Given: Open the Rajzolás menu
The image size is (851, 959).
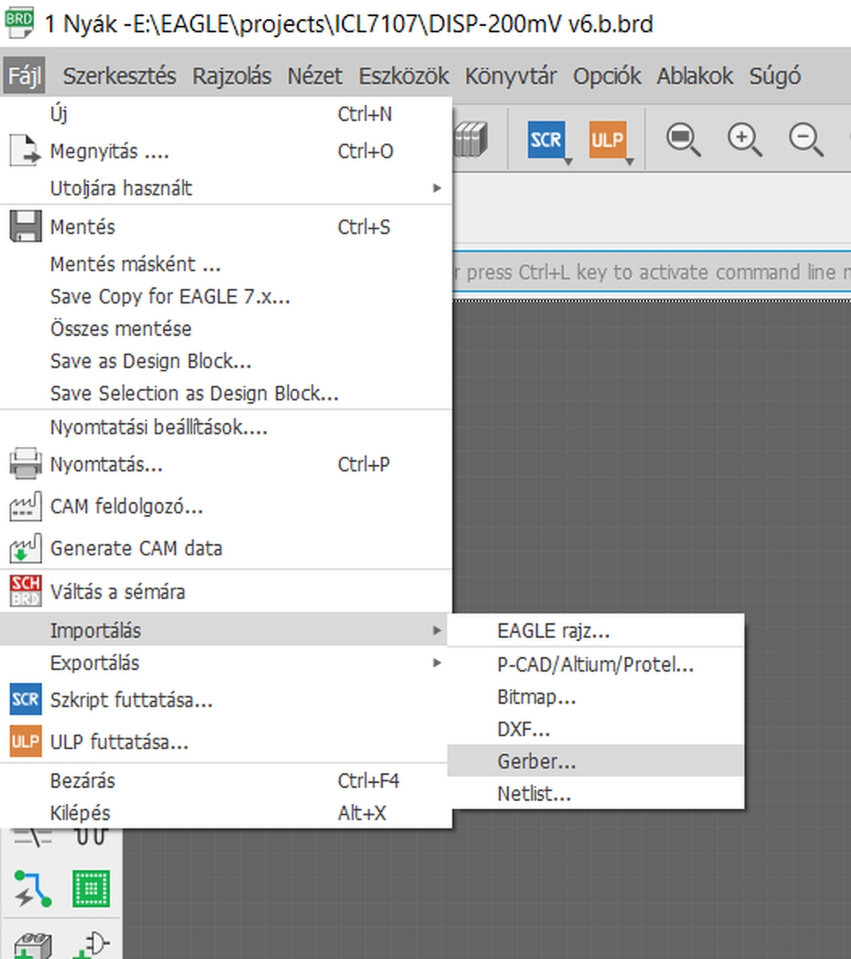Looking at the screenshot, I should pos(232,76).
